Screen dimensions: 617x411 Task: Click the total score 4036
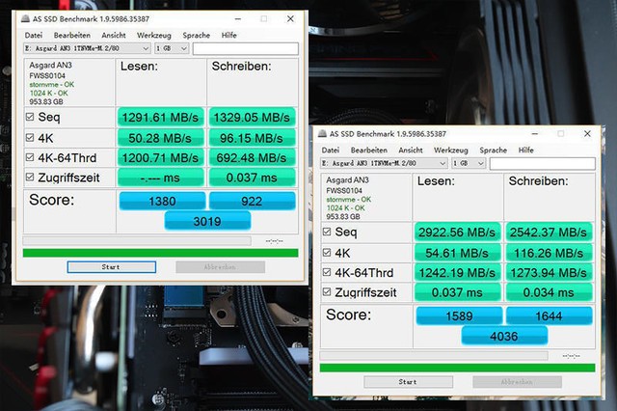click(504, 336)
